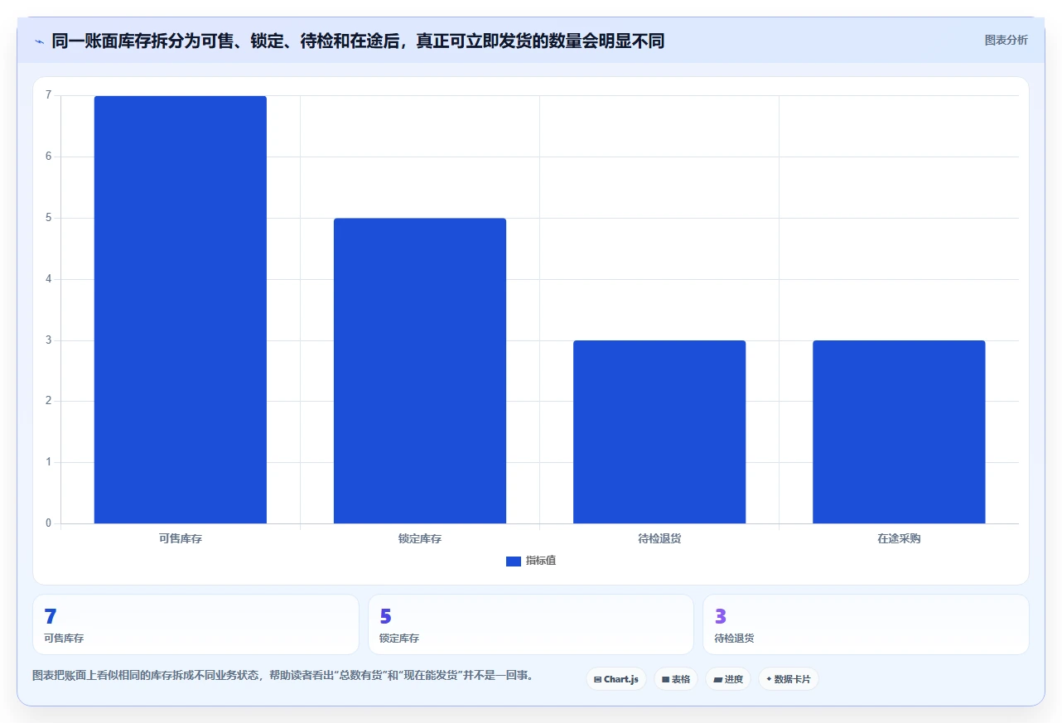This screenshot has height=723, width=1062.
Task: Click the description text starting with 图表把账面上
Action: 282,676
